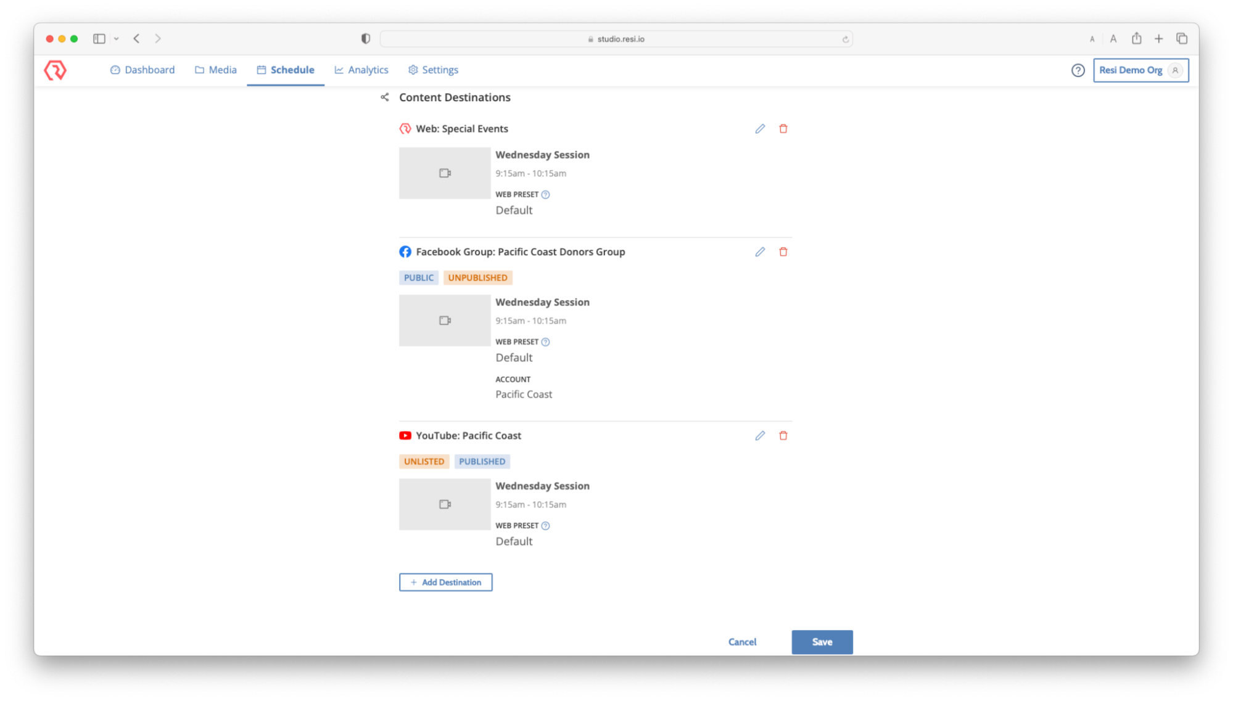Edit the Web: Special Events destination

[x=759, y=128]
